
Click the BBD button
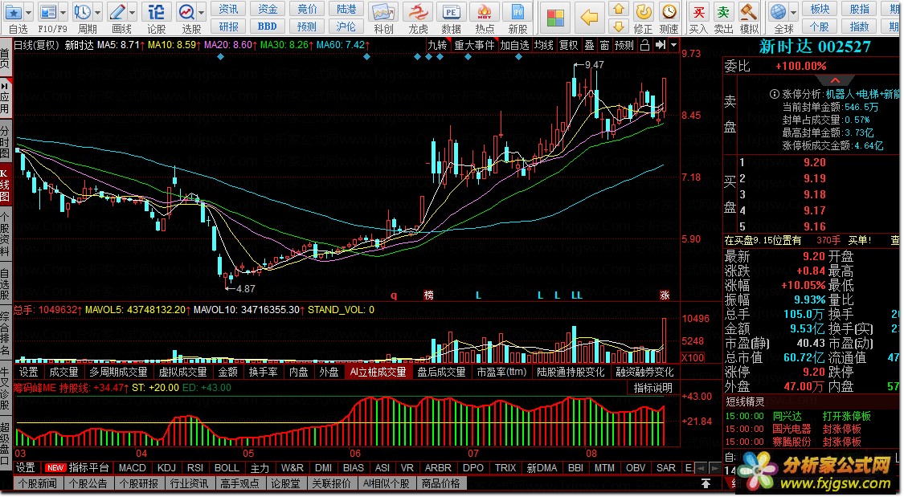[267, 26]
